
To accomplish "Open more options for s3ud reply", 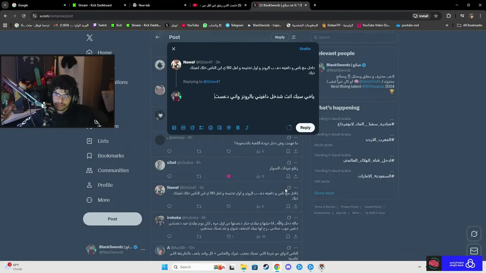I will click(296, 163).
